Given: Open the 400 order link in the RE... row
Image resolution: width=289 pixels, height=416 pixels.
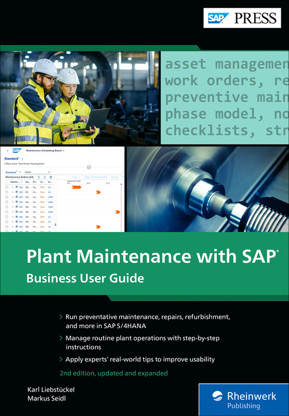Looking at the screenshot, I should click(x=21, y=192).
